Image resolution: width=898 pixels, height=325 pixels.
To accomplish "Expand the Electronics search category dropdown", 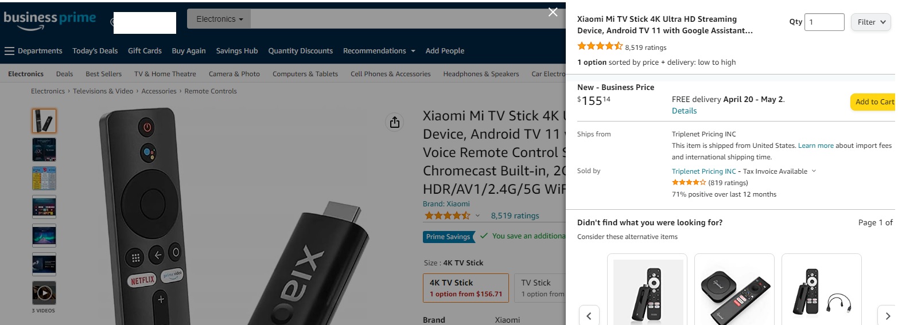I will [x=219, y=19].
